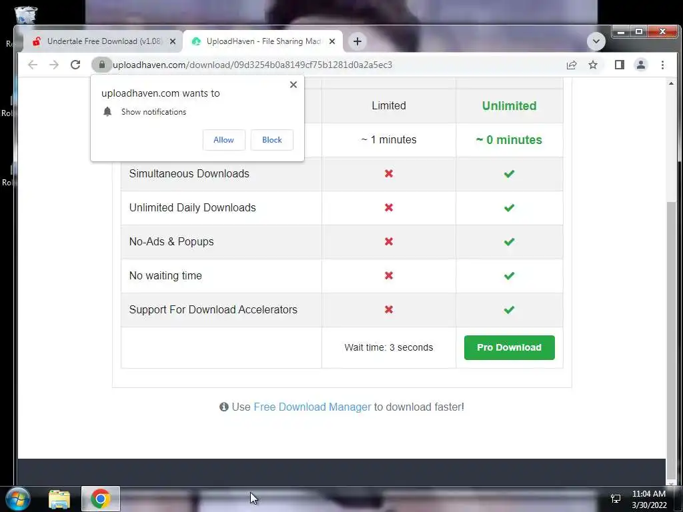Allow notifications from uploadhaven.com

tap(223, 140)
